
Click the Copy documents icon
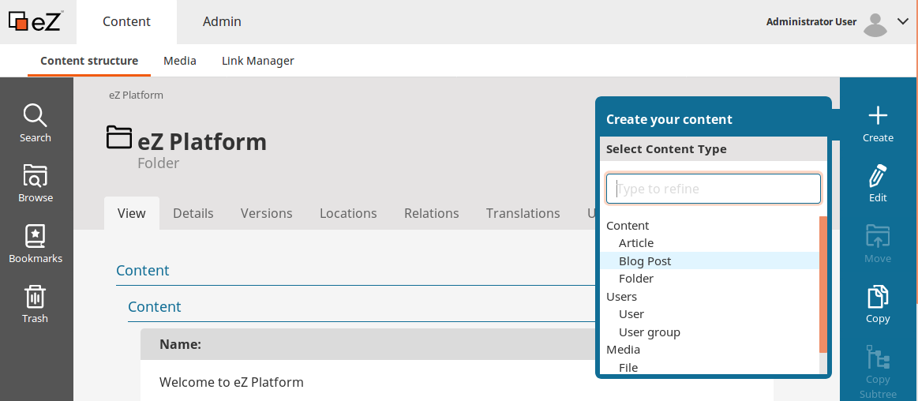pos(878,297)
